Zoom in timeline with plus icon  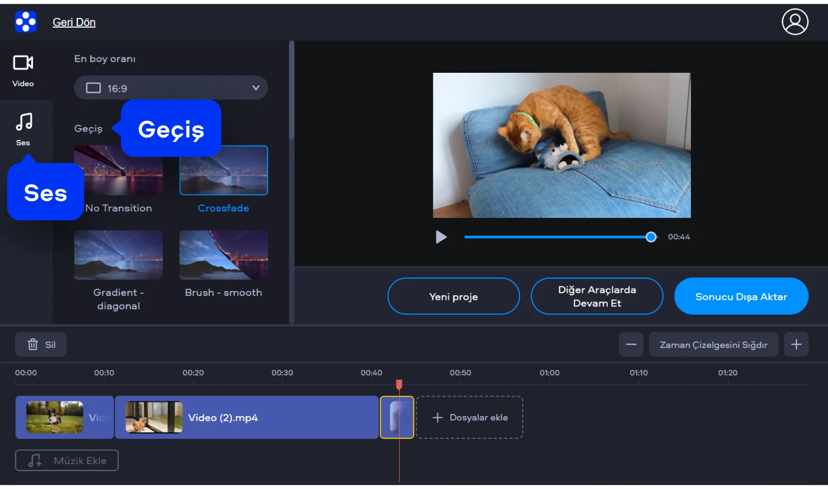(x=796, y=344)
